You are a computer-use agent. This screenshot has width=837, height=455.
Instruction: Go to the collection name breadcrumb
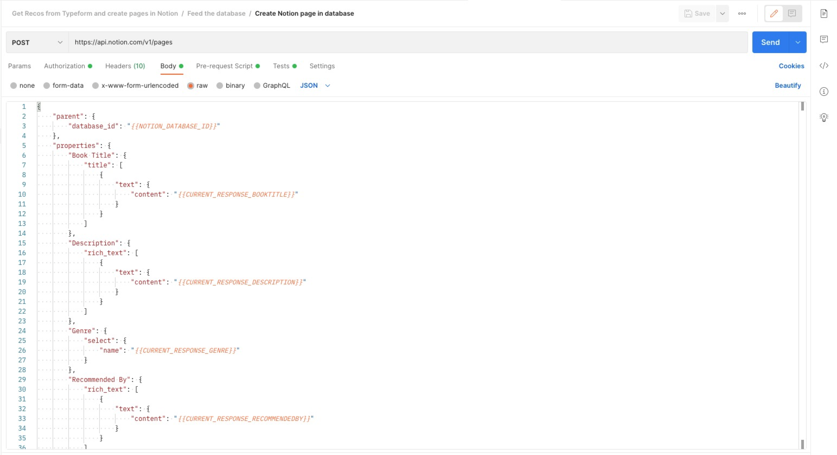[95, 14]
